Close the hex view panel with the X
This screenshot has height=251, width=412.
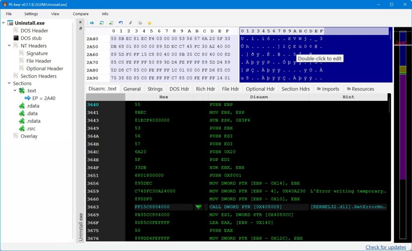[x=80, y=23]
